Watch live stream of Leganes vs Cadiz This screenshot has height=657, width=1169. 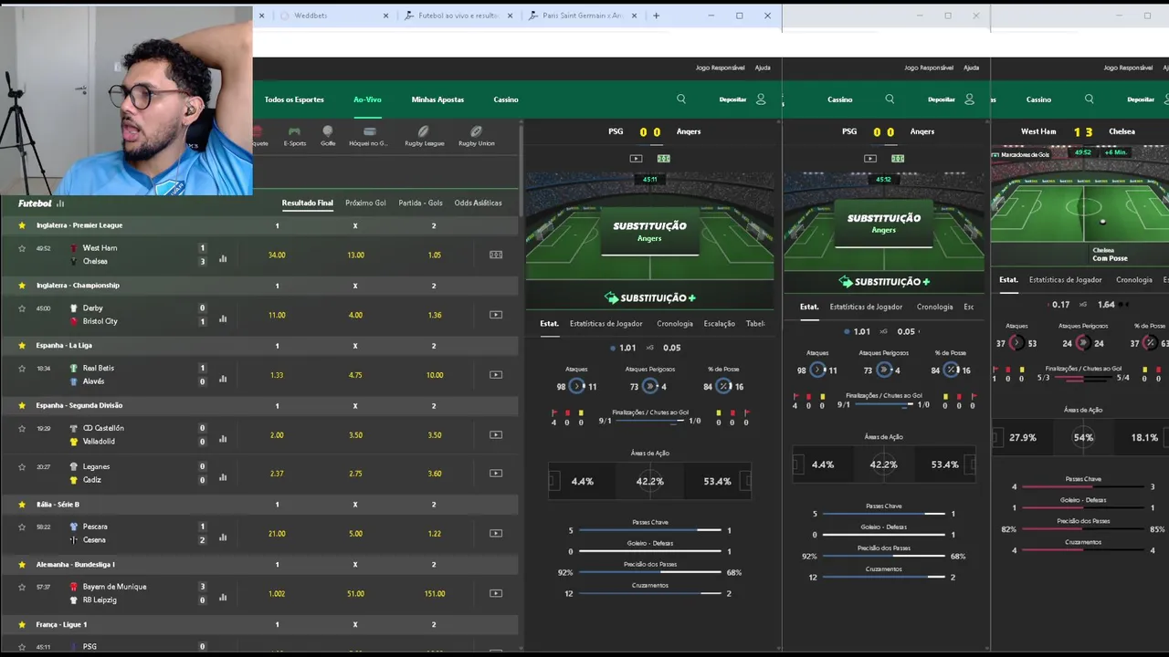click(496, 473)
